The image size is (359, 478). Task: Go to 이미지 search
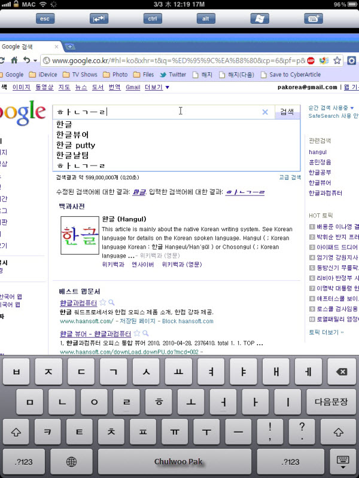click(x=22, y=87)
